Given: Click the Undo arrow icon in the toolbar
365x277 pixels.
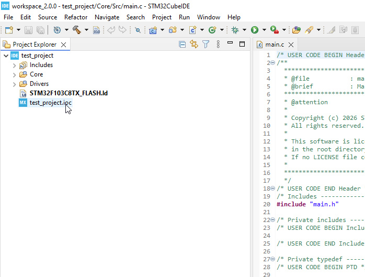Looking at the screenshot, I should pos(111,30).
